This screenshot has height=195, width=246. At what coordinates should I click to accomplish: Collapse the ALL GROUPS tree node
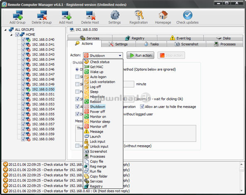pos(5,29)
